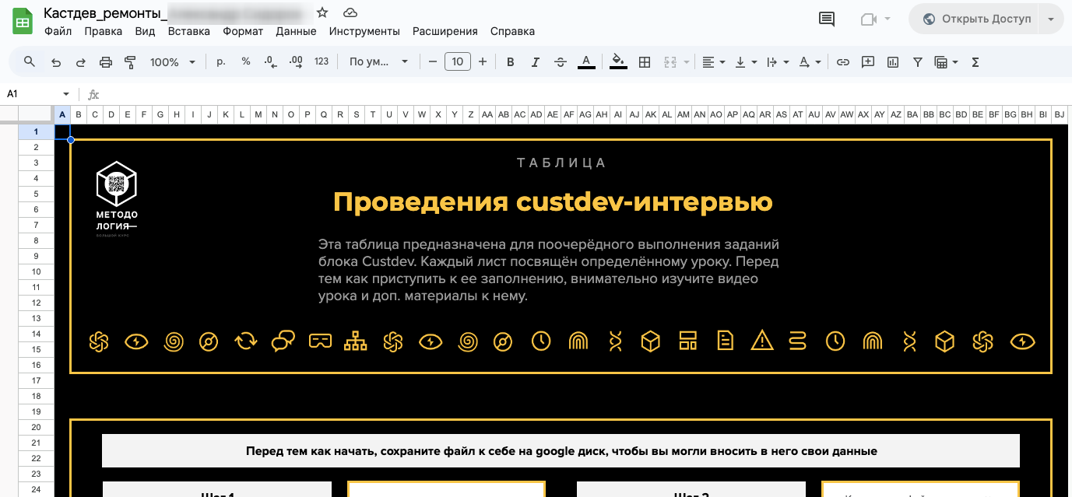The image size is (1072, 497).
Task: Insert a chart
Action: coord(893,62)
